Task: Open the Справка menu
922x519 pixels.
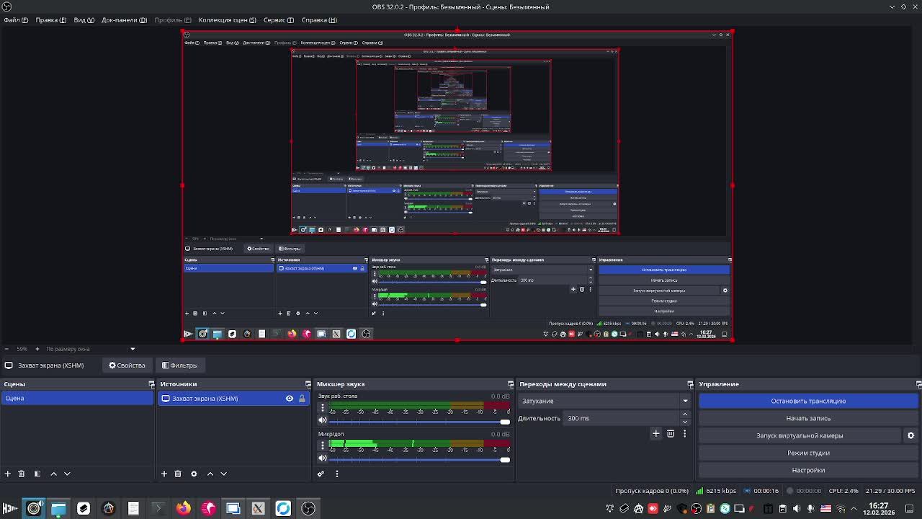Action: click(x=319, y=20)
